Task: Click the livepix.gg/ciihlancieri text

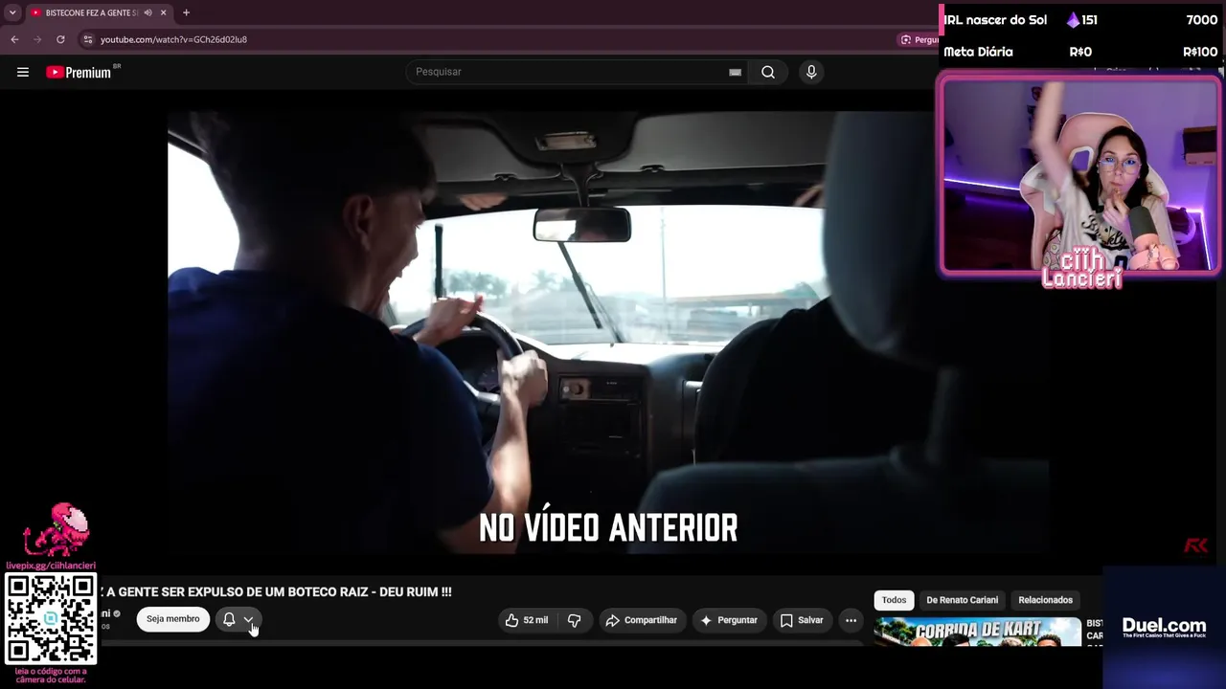Action: pyautogui.click(x=51, y=566)
